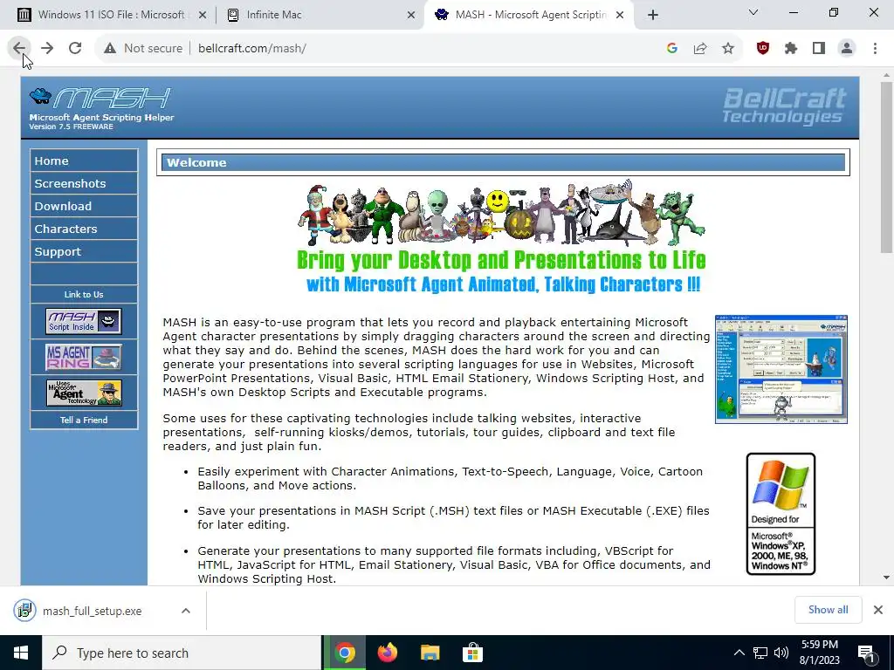Click the network tray icon
This screenshot has height=670, width=894.
point(760,653)
